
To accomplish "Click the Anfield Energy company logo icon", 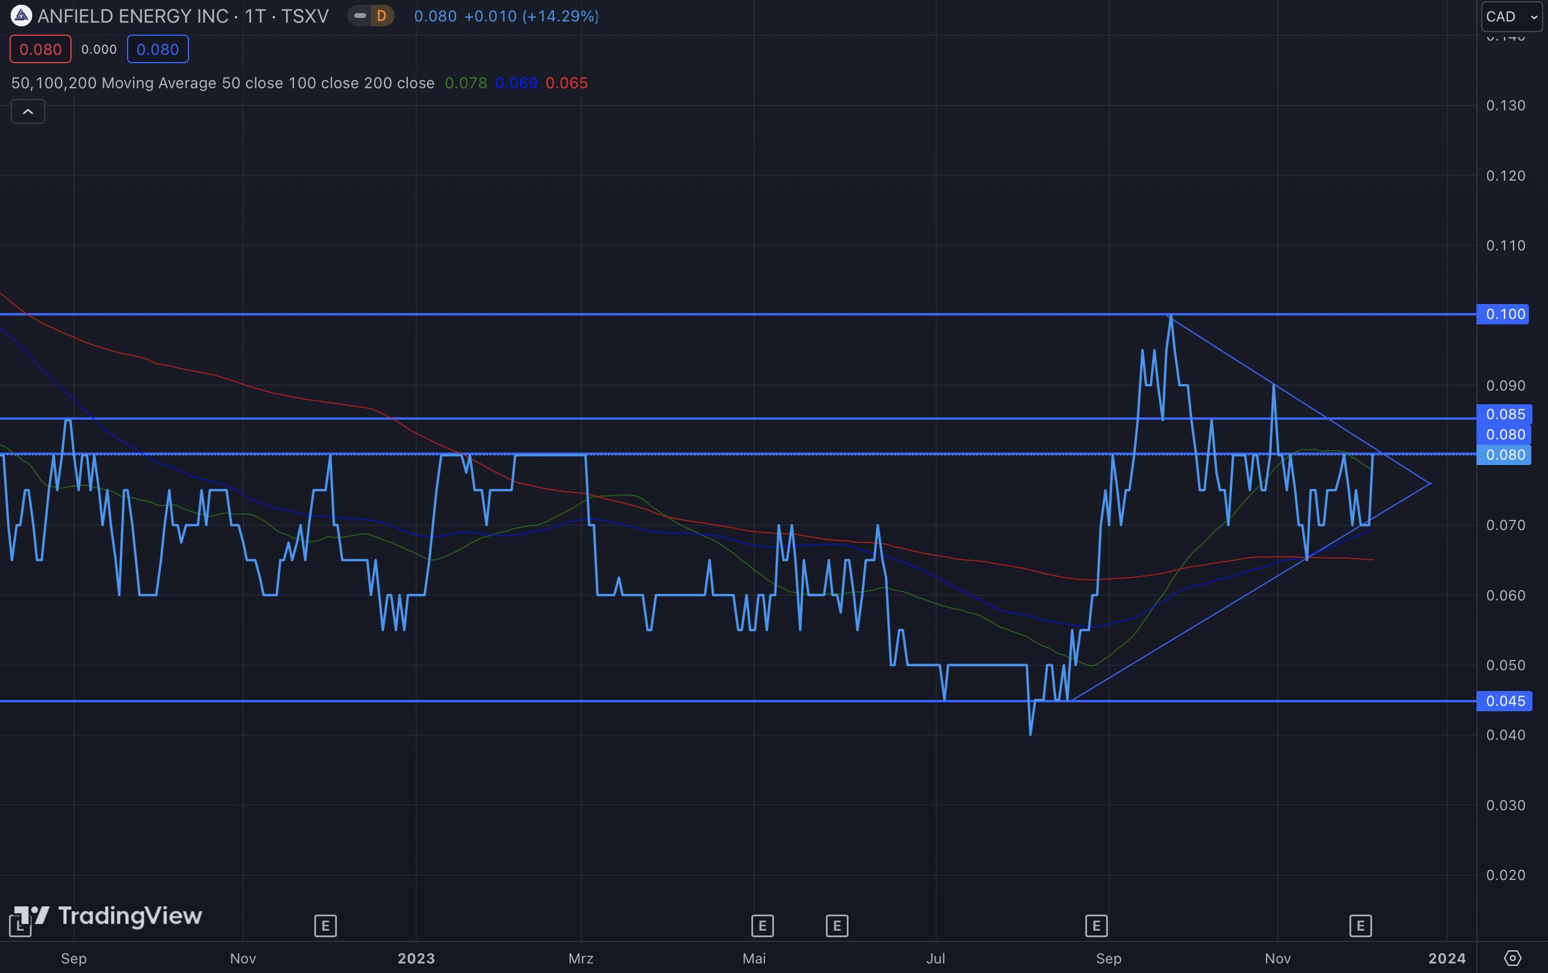I will [x=21, y=16].
